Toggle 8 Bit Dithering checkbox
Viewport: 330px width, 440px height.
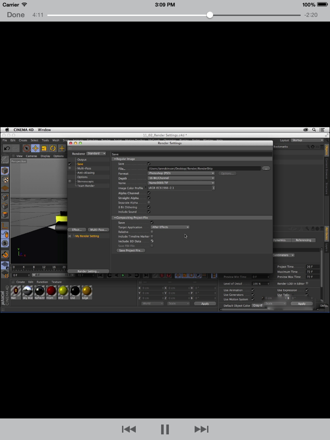click(x=148, y=207)
